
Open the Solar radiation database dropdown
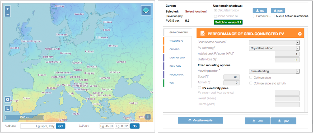click(274, 42)
